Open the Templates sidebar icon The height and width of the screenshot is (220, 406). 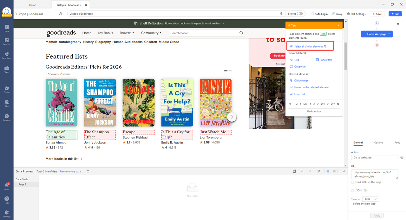pyautogui.click(x=7, y=55)
